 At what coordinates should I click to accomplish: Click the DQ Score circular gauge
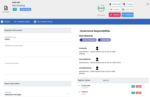click(x=101, y=8)
